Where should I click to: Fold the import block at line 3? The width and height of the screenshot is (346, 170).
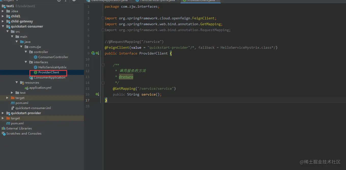[x=103, y=18]
